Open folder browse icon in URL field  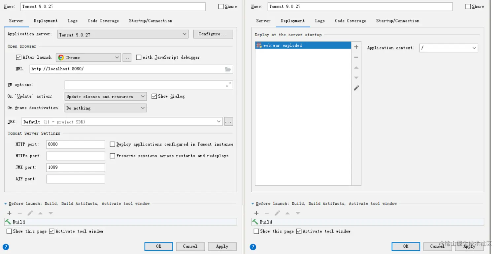click(228, 69)
